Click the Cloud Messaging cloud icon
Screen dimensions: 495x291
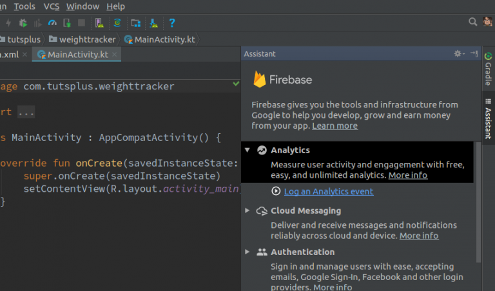tap(262, 211)
